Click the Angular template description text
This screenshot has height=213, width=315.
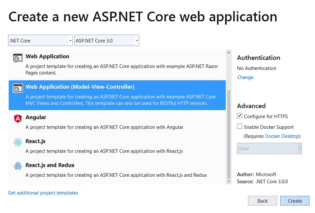[x=104, y=127]
